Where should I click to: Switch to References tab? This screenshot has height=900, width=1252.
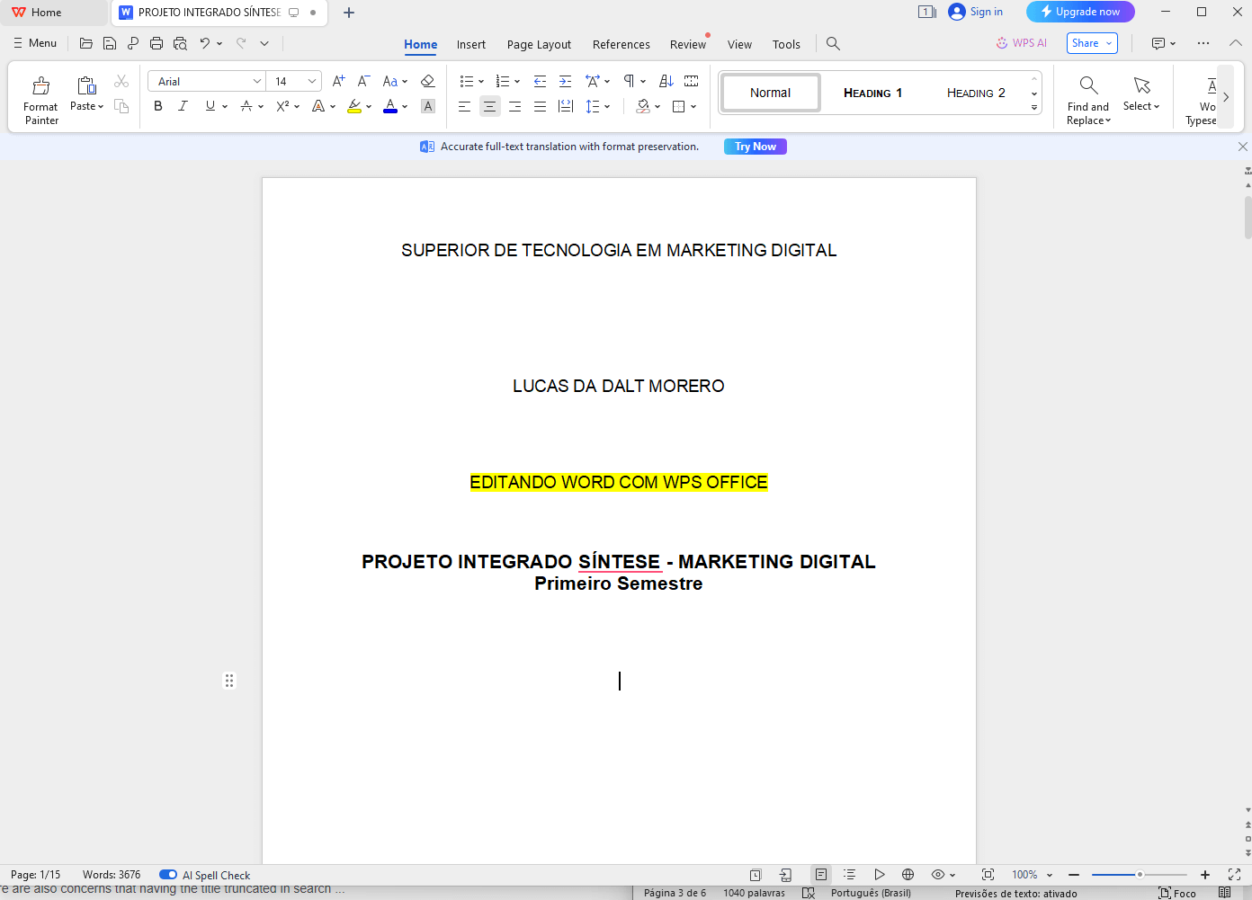tap(621, 44)
